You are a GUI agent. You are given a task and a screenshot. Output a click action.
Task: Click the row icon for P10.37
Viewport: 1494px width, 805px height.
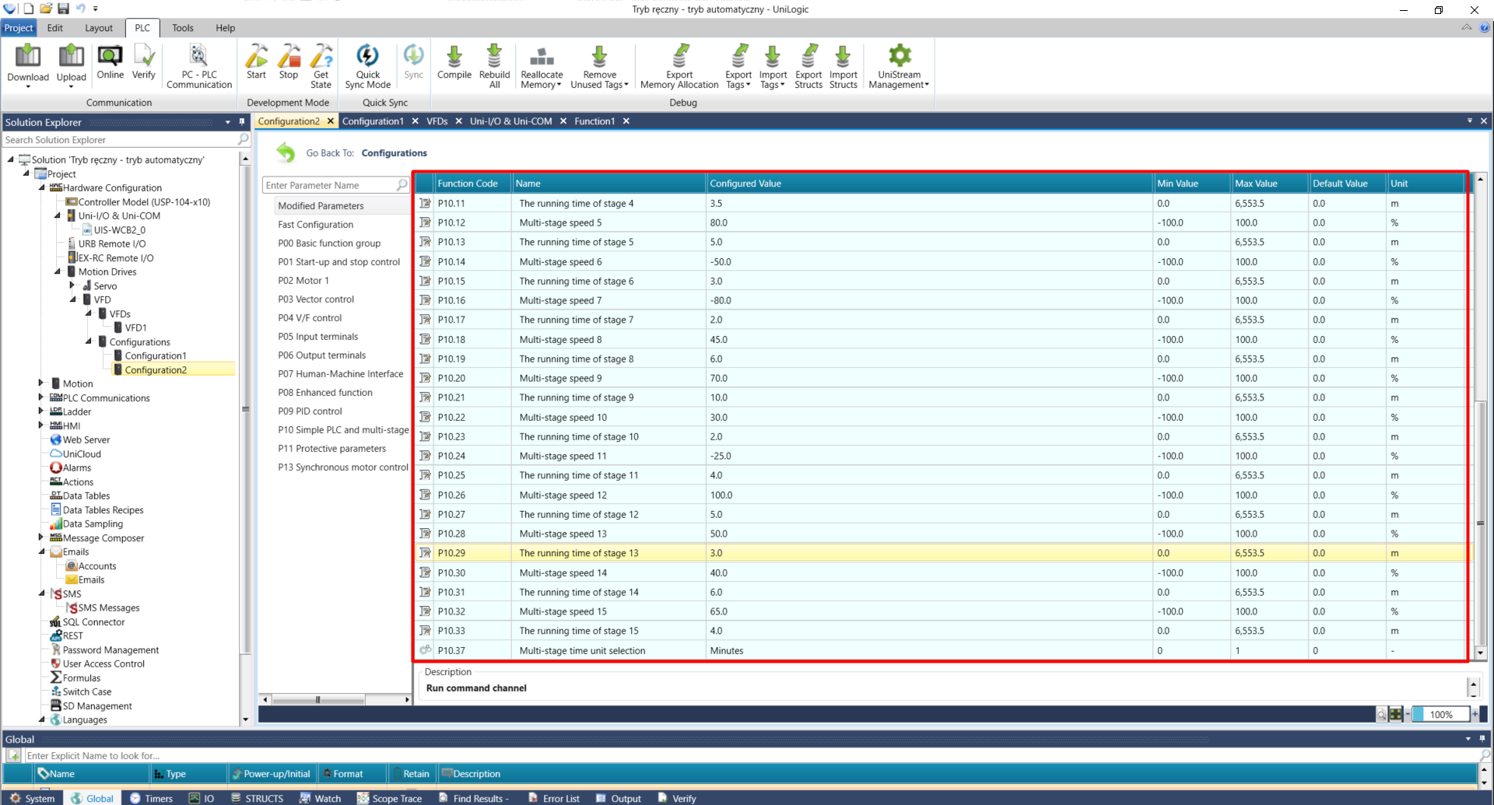tap(425, 650)
